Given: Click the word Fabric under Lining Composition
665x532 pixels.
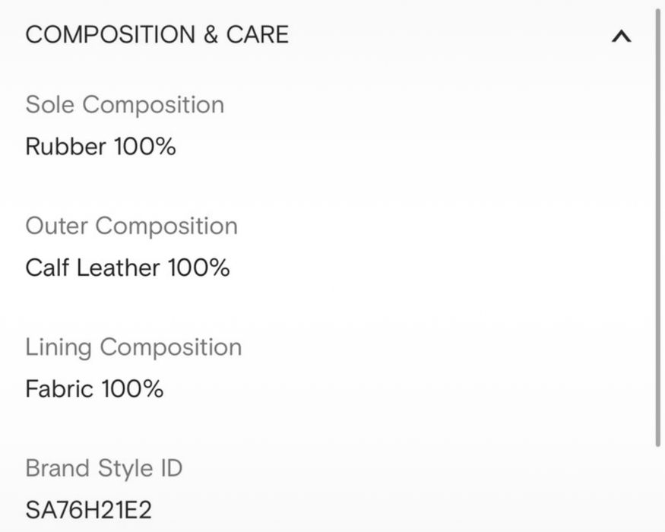Looking at the screenshot, I should (x=60, y=389).
